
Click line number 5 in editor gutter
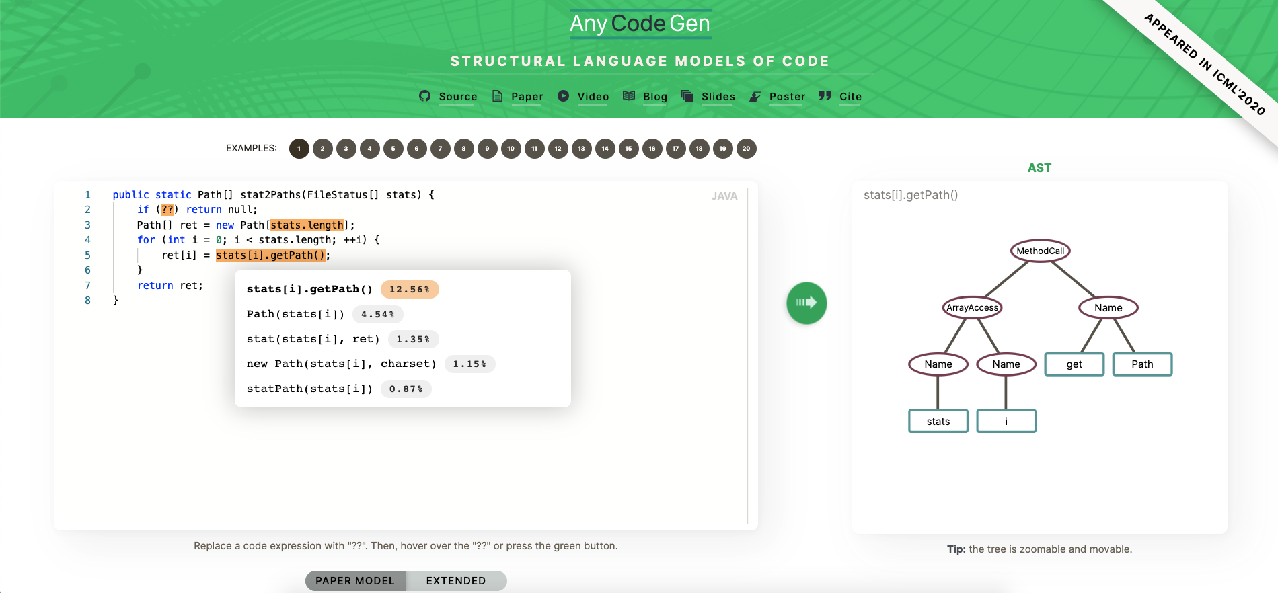coord(87,255)
